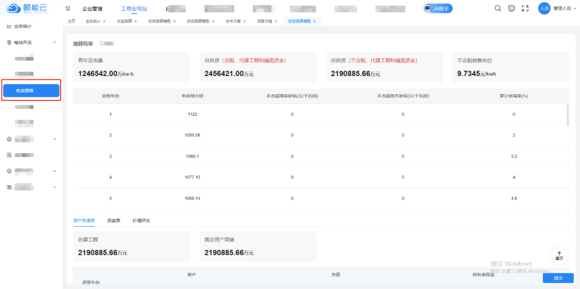The height and width of the screenshot is (289, 580).
Task: Open the 管理人员 user dropdown
Action: pyautogui.click(x=565, y=9)
